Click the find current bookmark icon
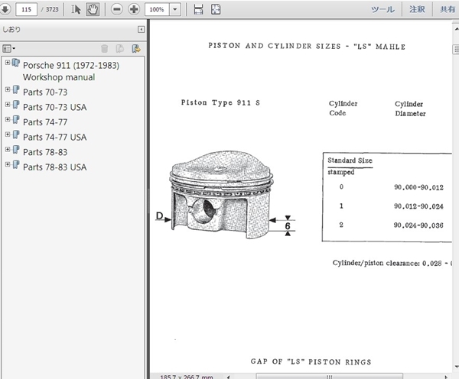Screen dimensions: 459x379 136,49
